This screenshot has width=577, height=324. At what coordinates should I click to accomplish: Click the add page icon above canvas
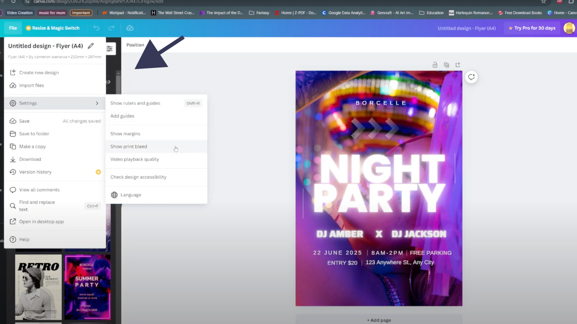(458, 65)
